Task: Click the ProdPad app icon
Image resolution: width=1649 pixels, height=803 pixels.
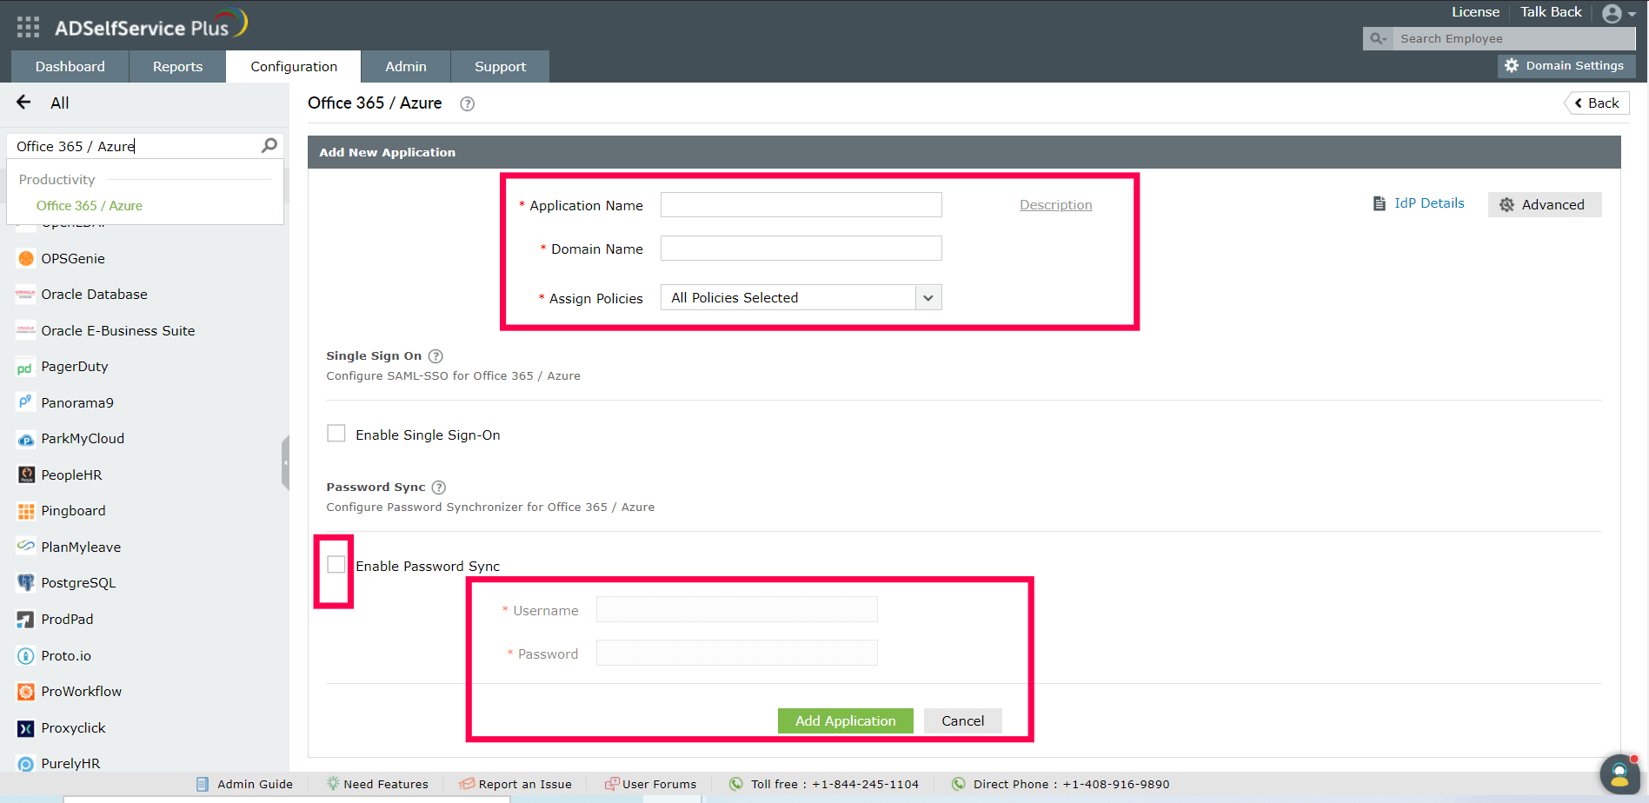Action: [x=26, y=620]
